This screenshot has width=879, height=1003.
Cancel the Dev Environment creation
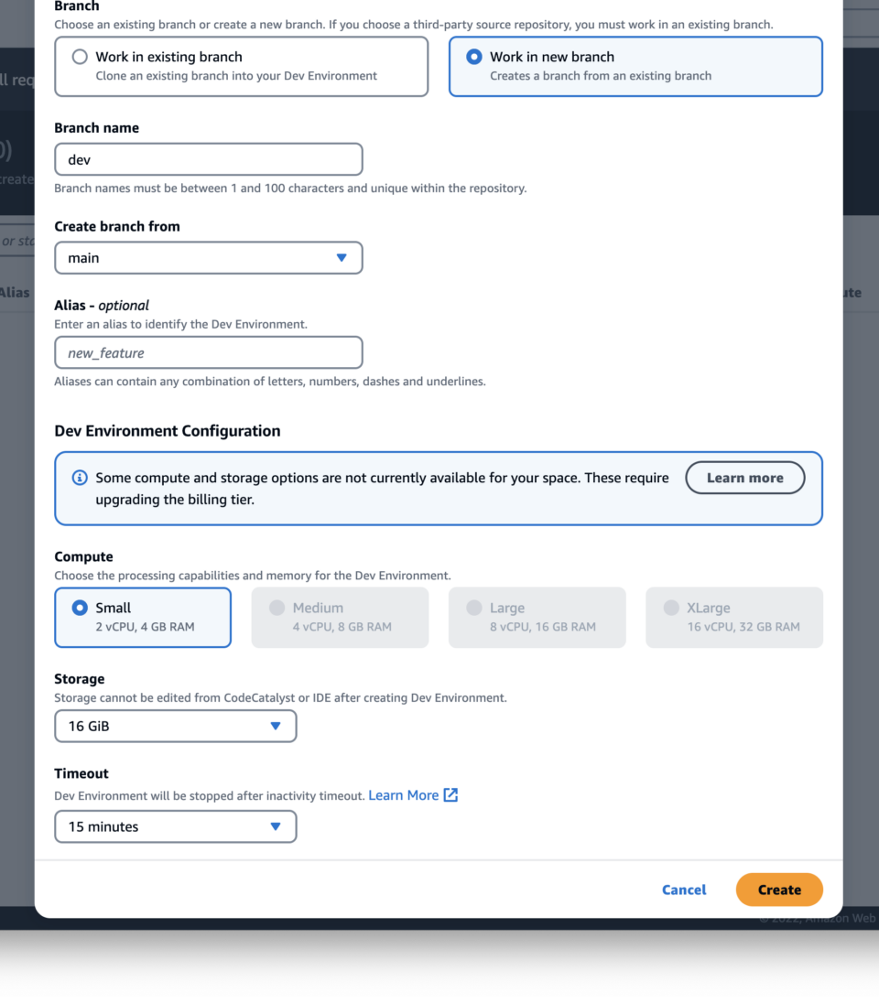683,889
